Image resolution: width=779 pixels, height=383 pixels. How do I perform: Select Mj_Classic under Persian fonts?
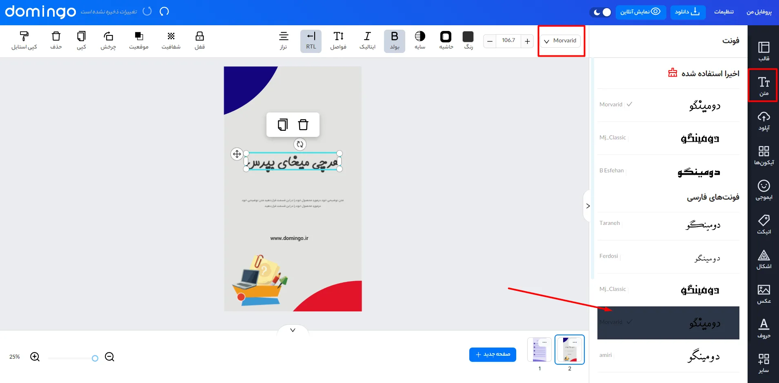click(x=668, y=290)
